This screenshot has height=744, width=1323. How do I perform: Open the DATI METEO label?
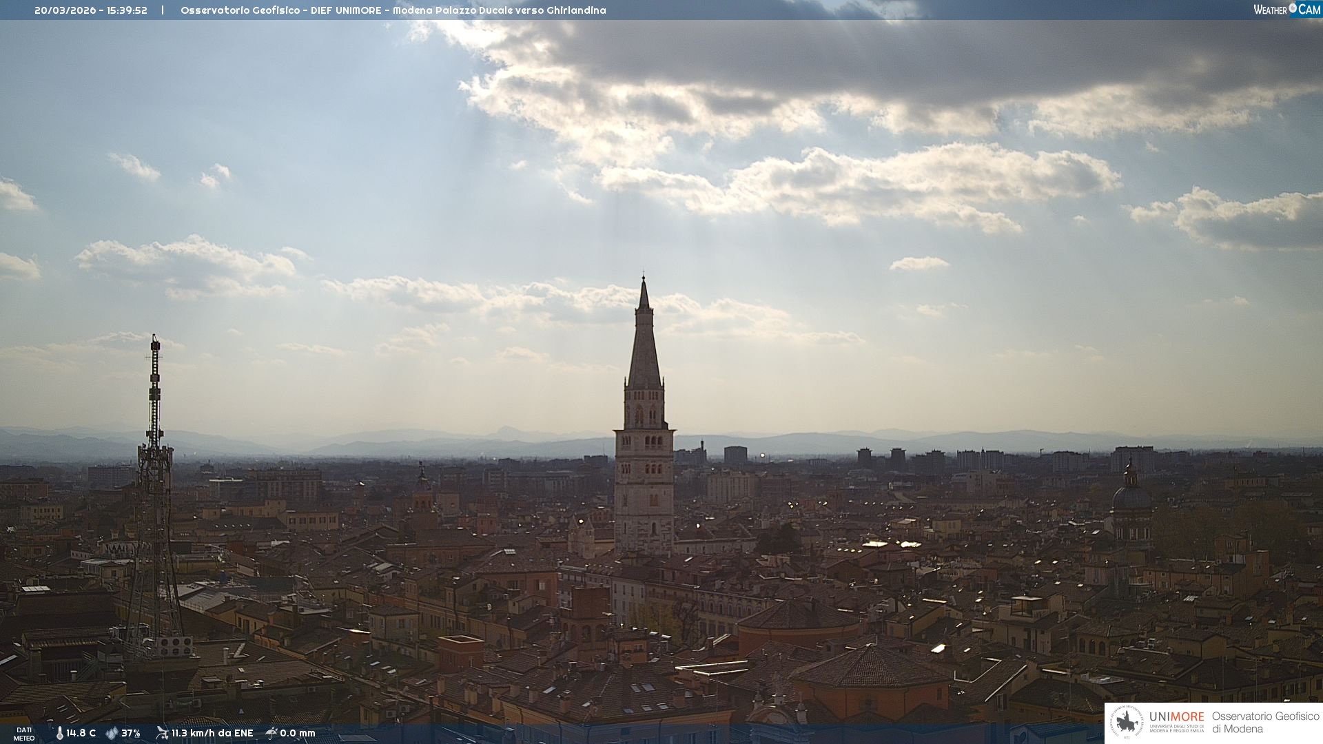(x=24, y=734)
